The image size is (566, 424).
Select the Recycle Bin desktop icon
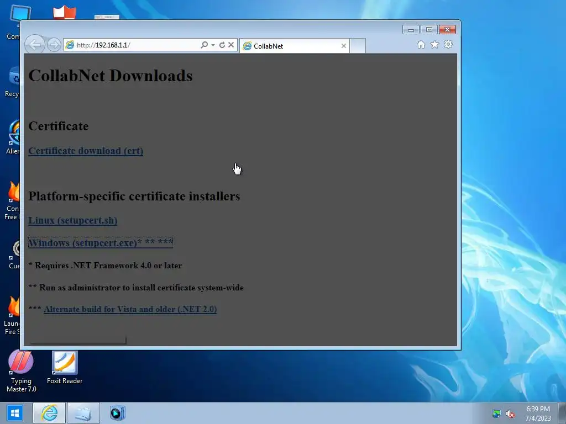pos(13,82)
